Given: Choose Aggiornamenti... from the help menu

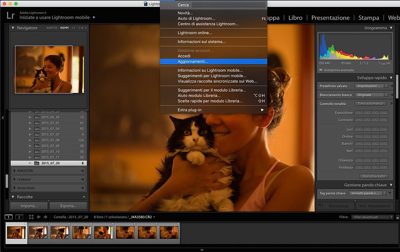Looking at the screenshot, I should pos(213,62).
